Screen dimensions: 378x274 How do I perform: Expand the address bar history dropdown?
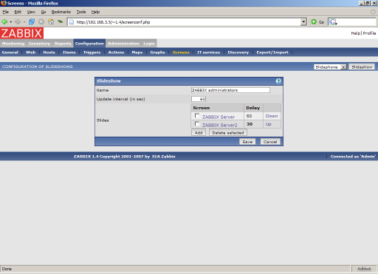click(x=303, y=22)
